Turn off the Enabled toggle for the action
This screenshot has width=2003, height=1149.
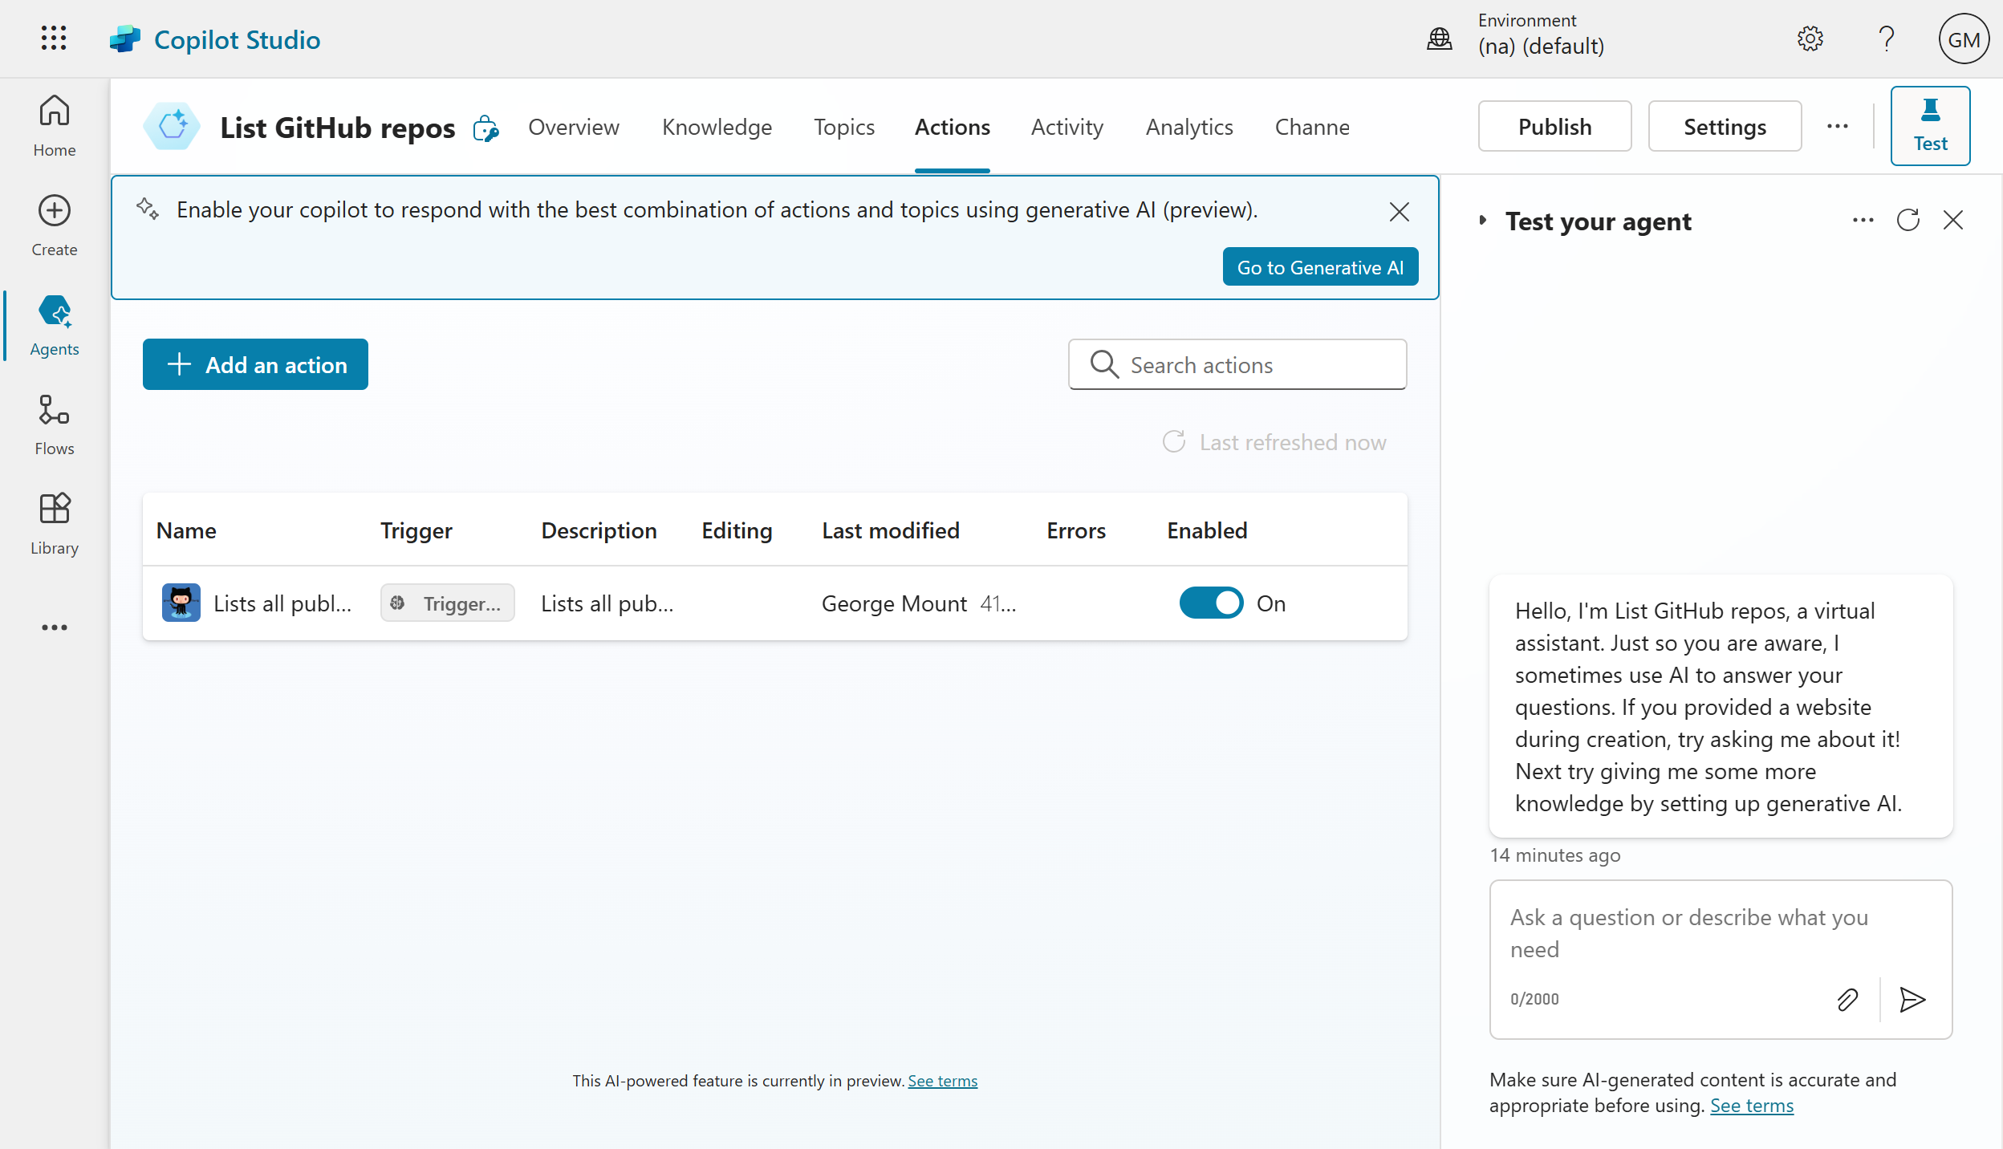pos(1211,603)
